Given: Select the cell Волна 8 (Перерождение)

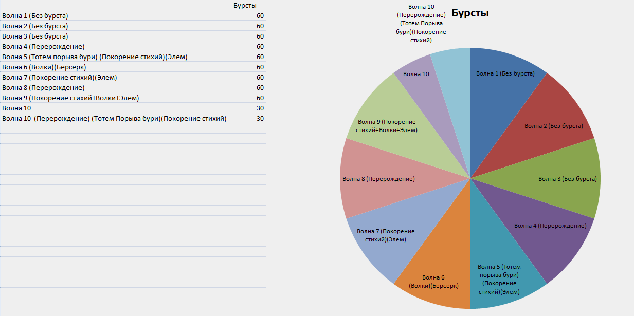Looking at the screenshot, I should pyautogui.click(x=116, y=87).
